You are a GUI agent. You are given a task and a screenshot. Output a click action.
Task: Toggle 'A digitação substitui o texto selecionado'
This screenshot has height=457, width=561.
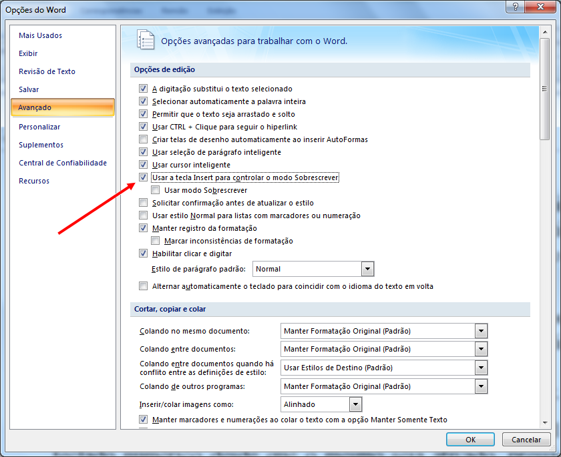pyautogui.click(x=143, y=88)
